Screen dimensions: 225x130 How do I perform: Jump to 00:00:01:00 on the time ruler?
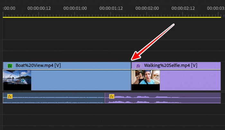coord(75,8)
